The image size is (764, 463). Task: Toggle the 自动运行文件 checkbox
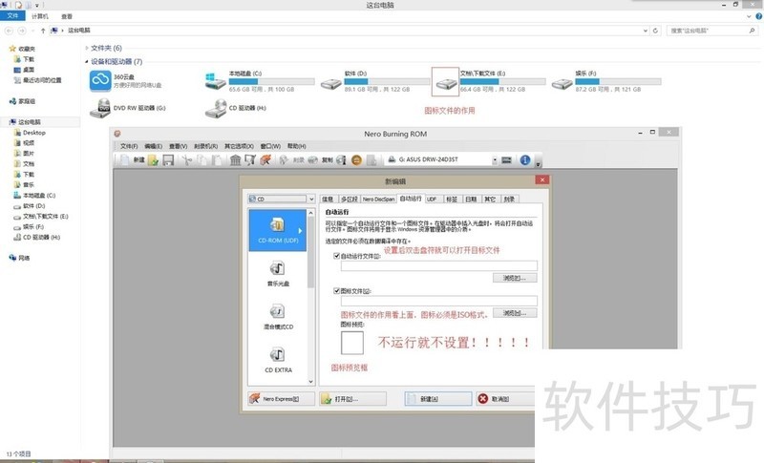pyautogui.click(x=336, y=256)
